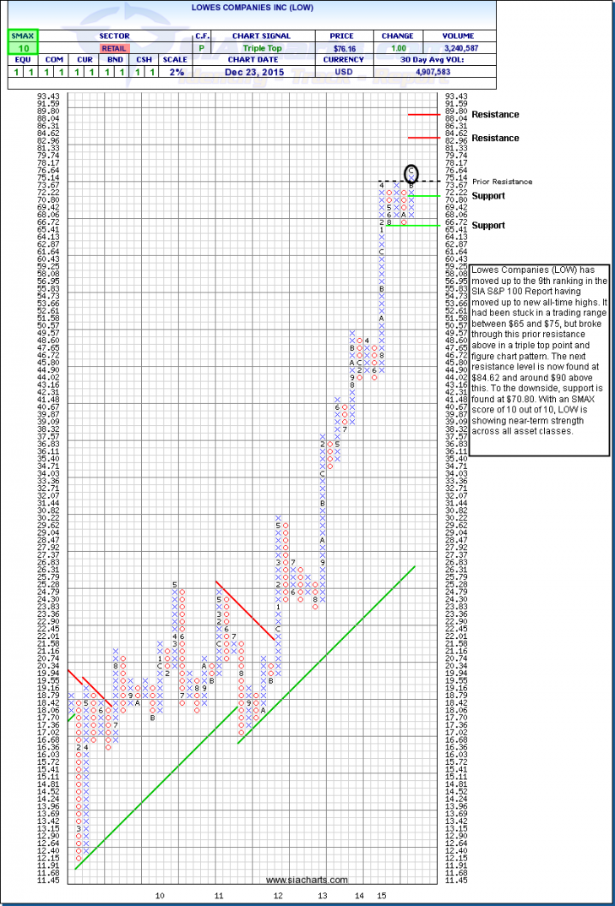Image resolution: width=615 pixels, height=906 pixels.
Task: Click the red RETAIL sector badge
Action: point(113,48)
